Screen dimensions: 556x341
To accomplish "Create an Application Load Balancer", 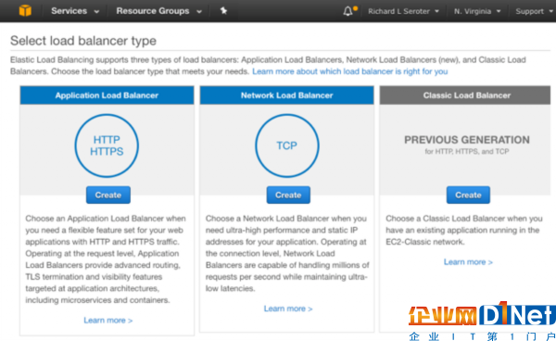I will pyautogui.click(x=108, y=195).
